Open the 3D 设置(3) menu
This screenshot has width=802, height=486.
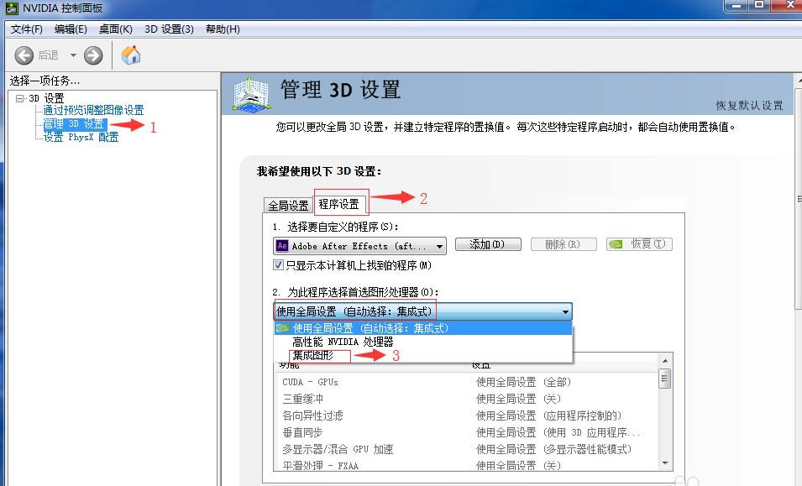coord(169,29)
